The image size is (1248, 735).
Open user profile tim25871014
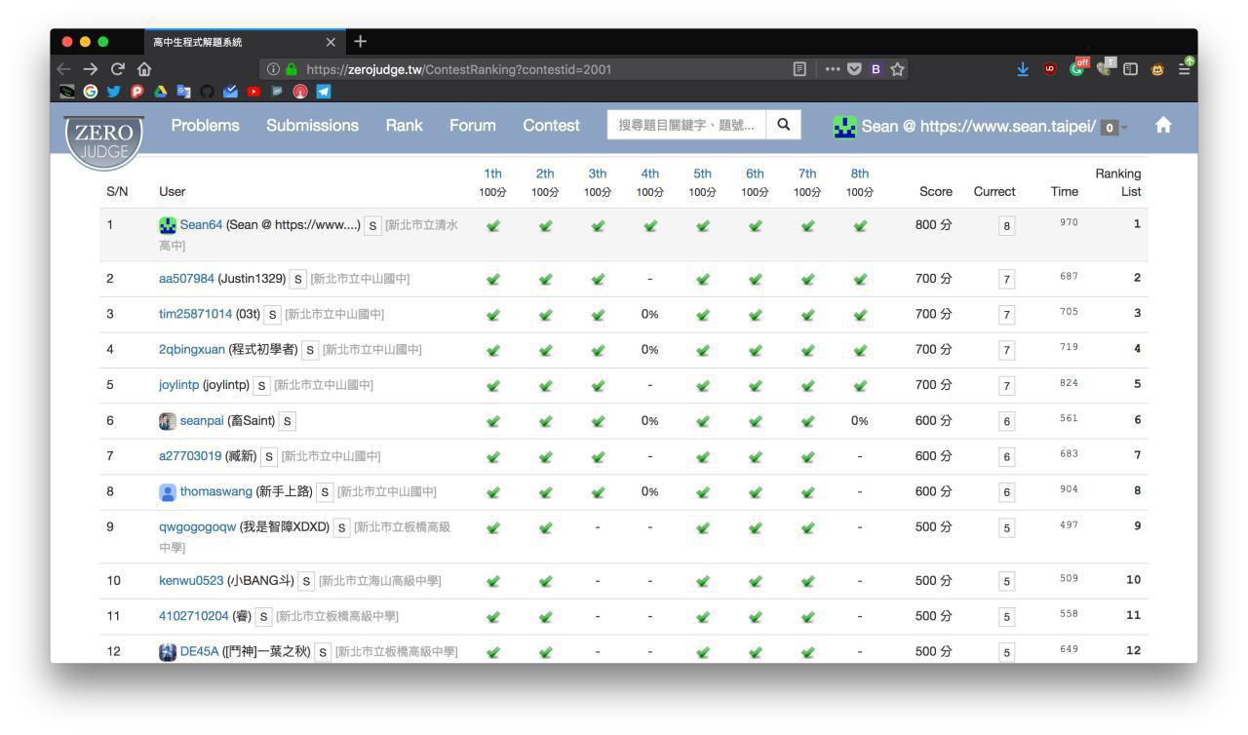click(x=195, y=314)
